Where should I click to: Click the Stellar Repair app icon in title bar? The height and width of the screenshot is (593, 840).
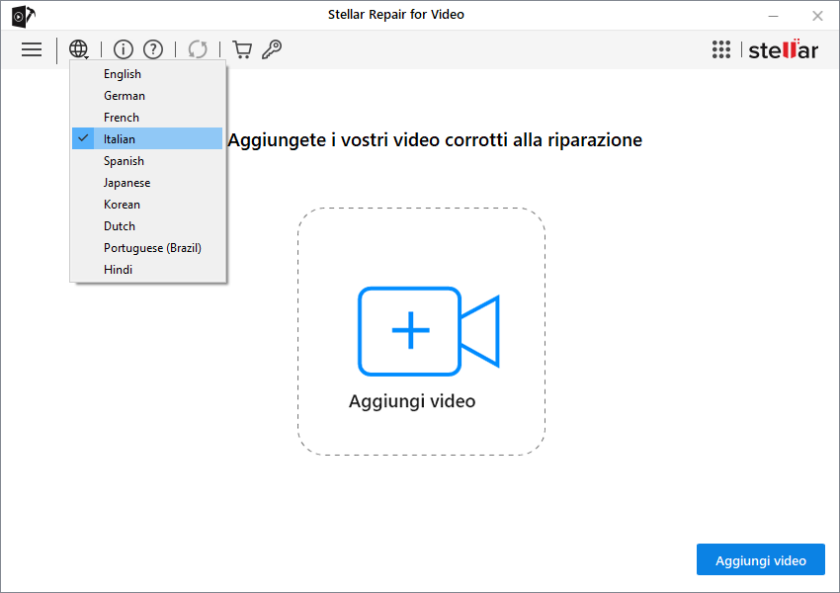coord(24,16)
